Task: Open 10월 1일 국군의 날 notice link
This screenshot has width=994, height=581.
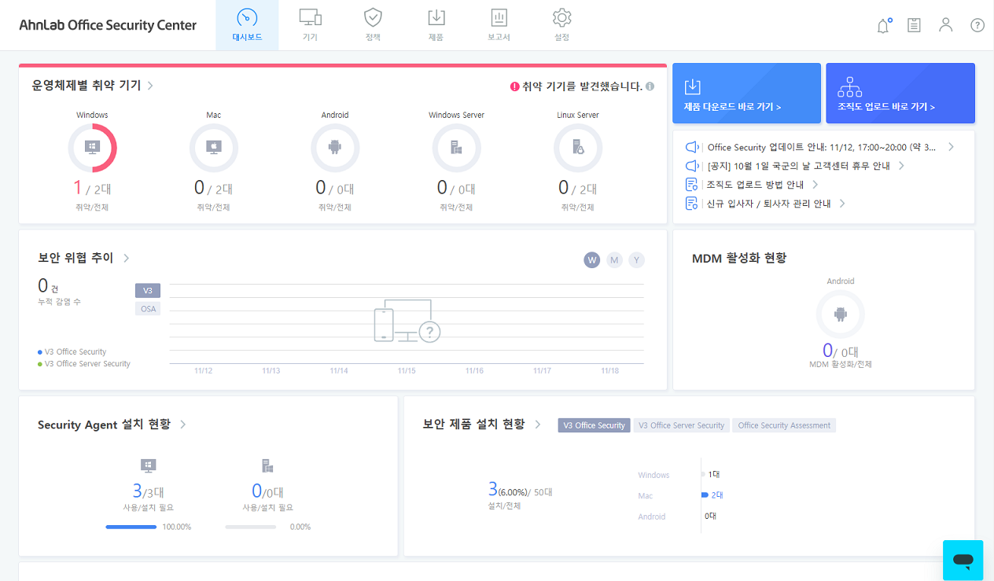Action: (799, 166)
